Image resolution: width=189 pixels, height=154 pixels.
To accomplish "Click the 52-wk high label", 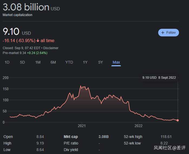I will tap(133, 137).
